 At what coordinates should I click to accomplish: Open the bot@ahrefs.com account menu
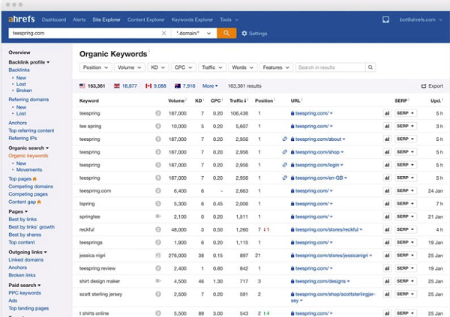pos(421,19)
